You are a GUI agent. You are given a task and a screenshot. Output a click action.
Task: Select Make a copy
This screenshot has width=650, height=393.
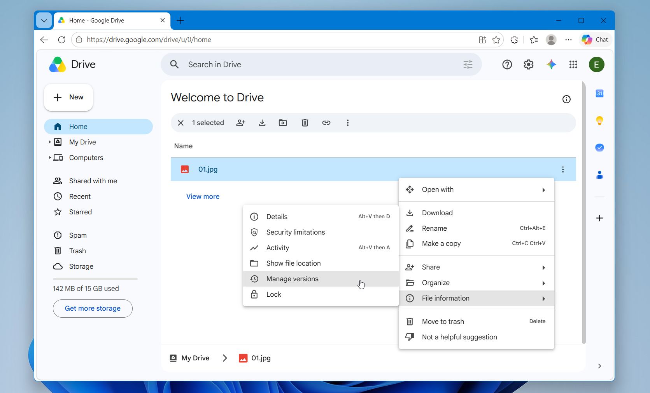click(x=477, y=243)
